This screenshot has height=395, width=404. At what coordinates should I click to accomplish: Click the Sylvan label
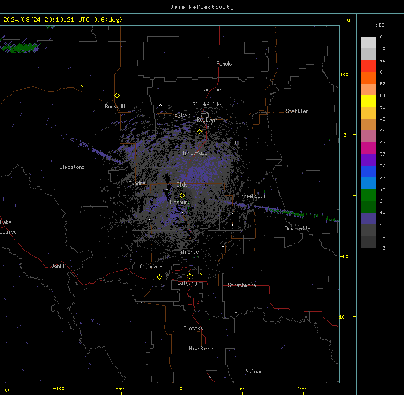point(183,115)
